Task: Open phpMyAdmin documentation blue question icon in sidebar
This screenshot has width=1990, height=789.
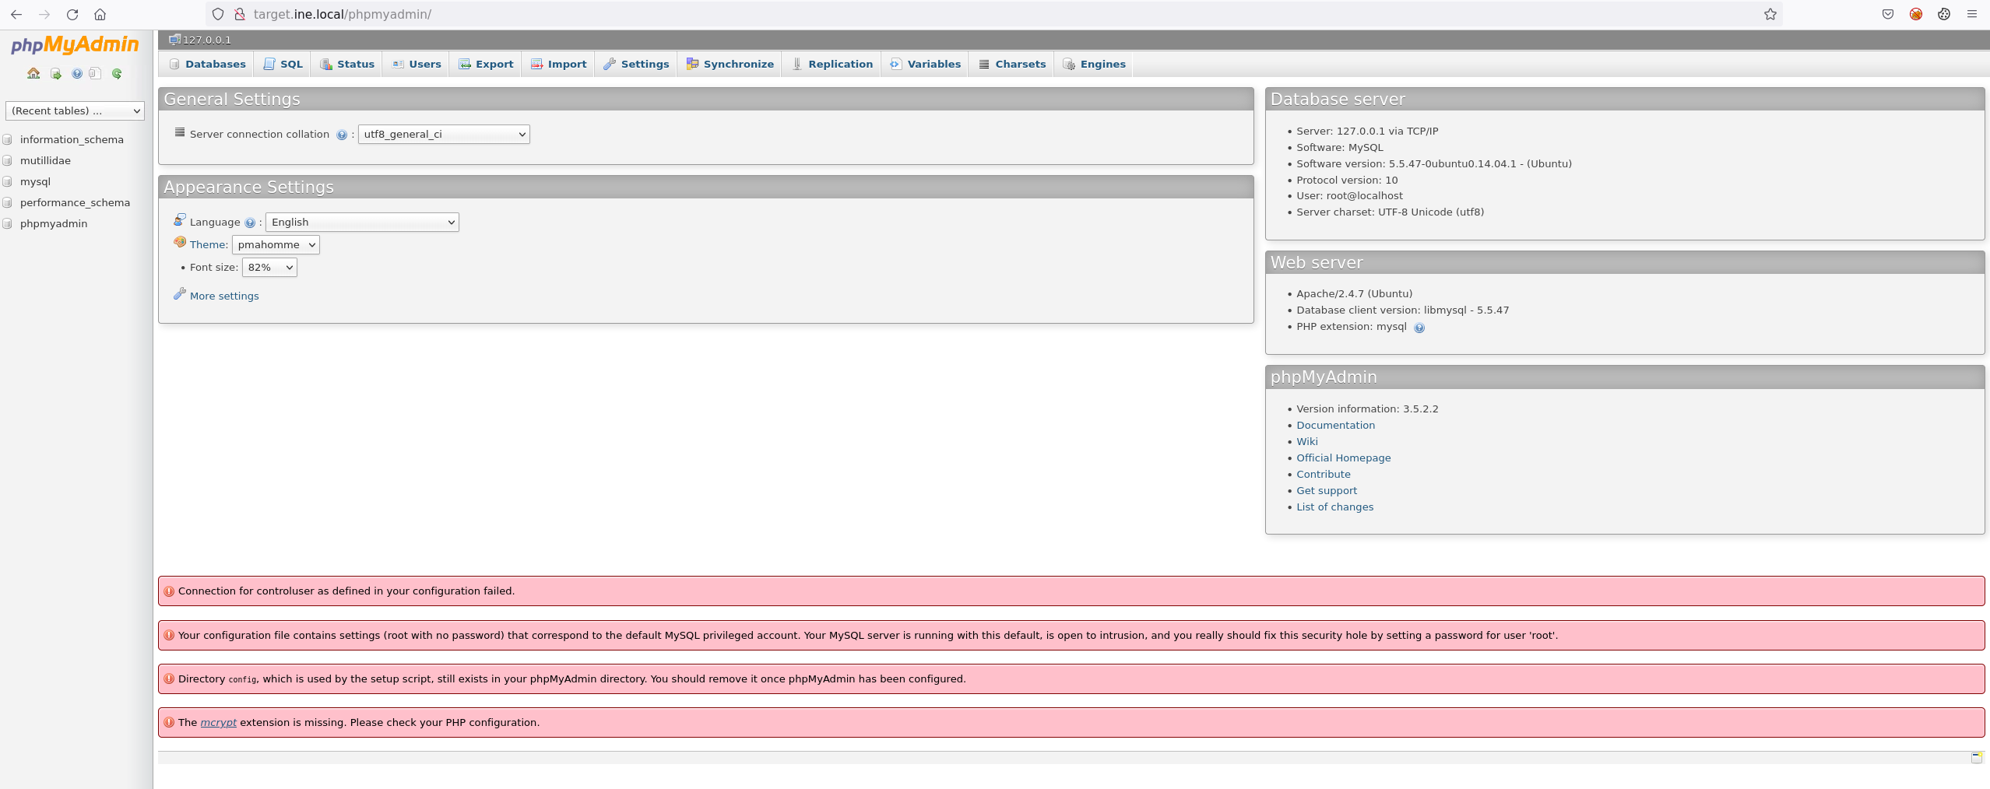Action: pos(77,74)
